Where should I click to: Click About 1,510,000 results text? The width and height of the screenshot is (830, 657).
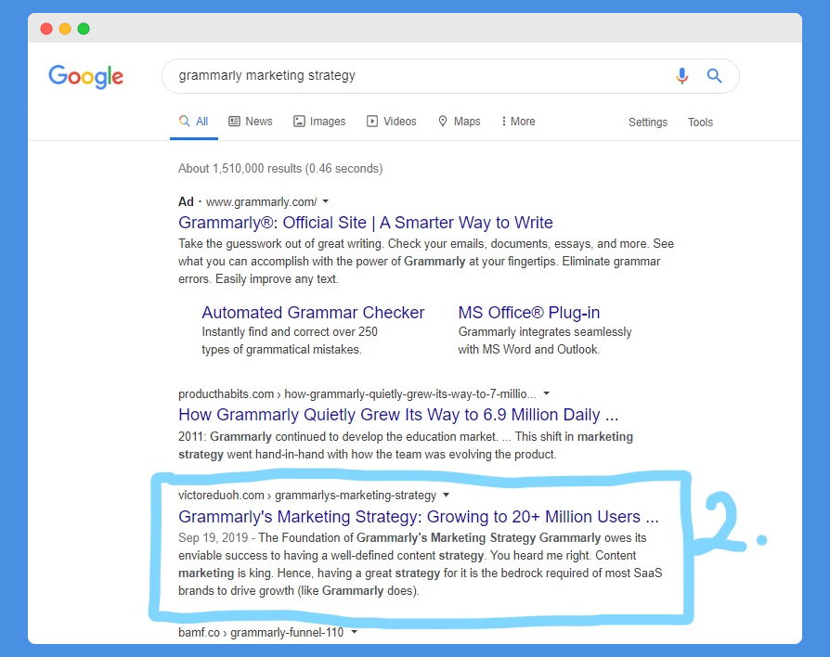pos(280,169)
